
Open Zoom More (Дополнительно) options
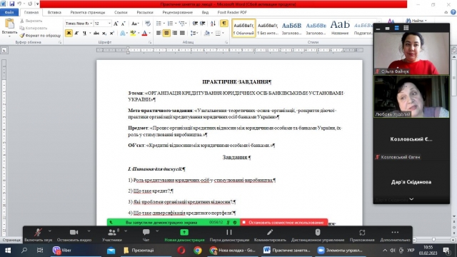[395, 235]
